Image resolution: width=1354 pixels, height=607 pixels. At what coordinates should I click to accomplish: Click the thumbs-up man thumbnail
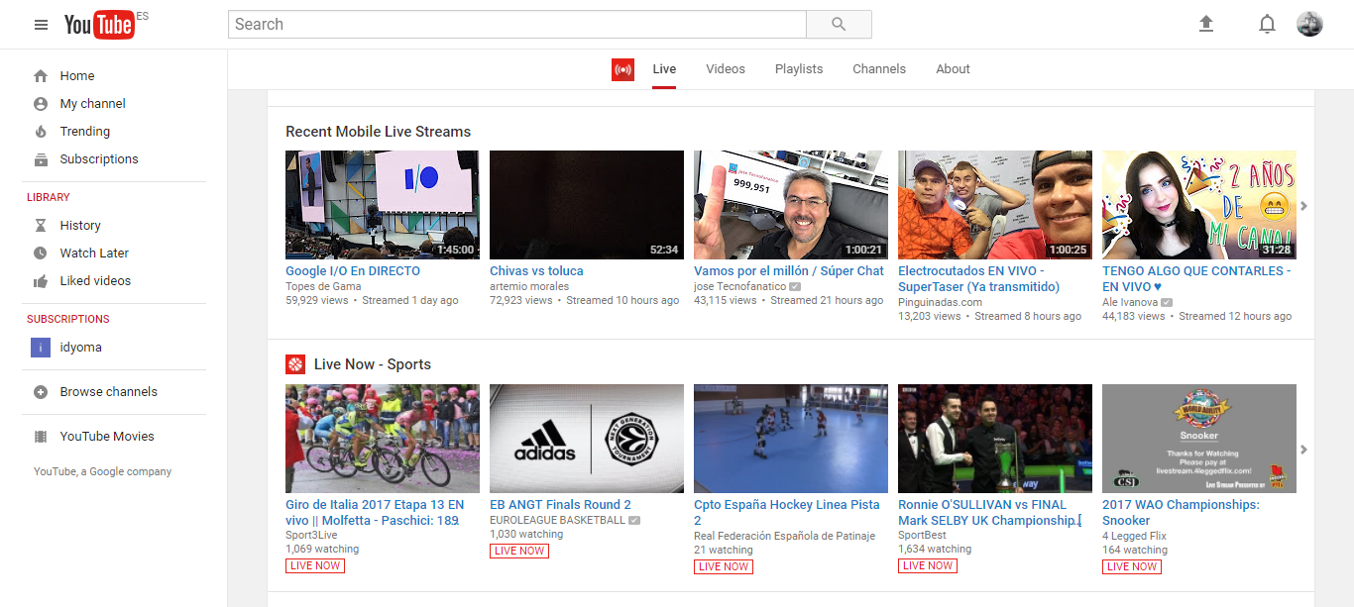coord(791,205)
